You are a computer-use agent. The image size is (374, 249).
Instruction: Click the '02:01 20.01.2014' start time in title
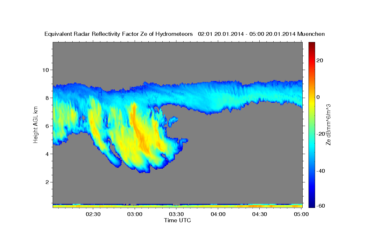coord(221,34)
